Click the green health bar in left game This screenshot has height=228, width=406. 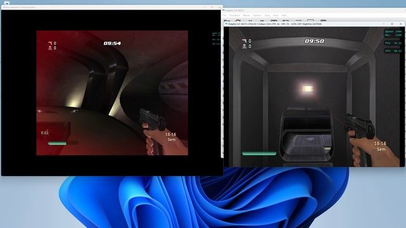[57, 143]
